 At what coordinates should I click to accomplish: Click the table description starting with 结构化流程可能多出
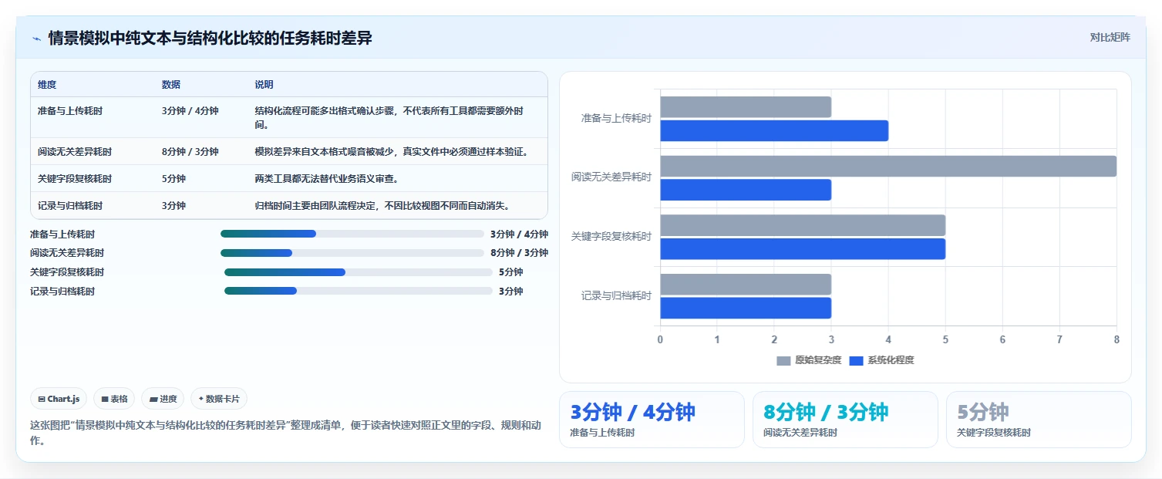click(389, 117)
